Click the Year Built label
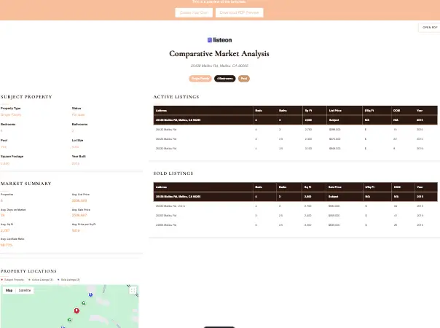The height and width of the screenshot is (328, 440). (x=79, y=157)
